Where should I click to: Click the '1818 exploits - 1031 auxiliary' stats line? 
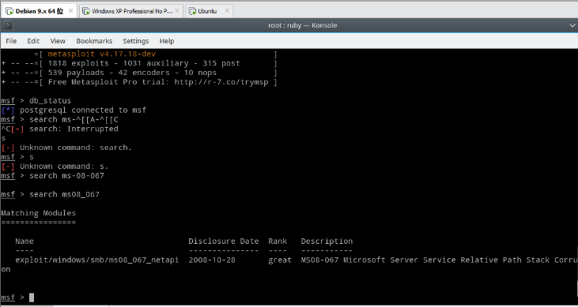(144, 63)
